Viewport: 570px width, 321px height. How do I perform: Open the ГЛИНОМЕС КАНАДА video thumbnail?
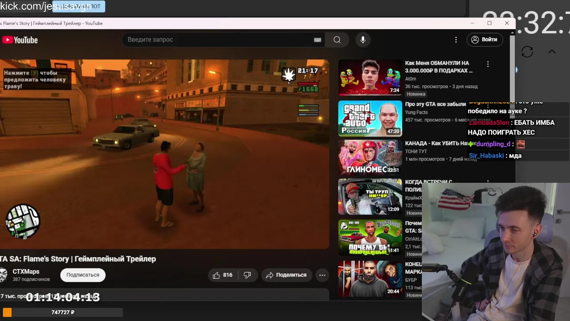[370, 157]
